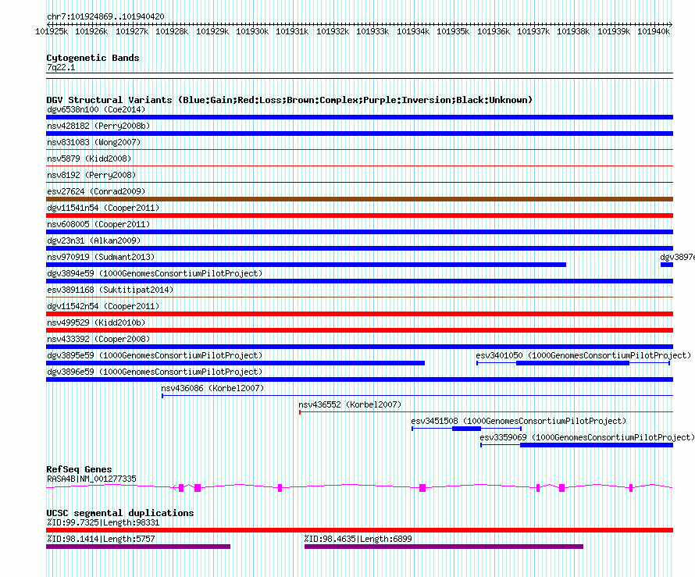This screenshot has height=577, width=695.
Task: Click the %ID:98.4635|Length:6899 label
Action: coord(358,539)
